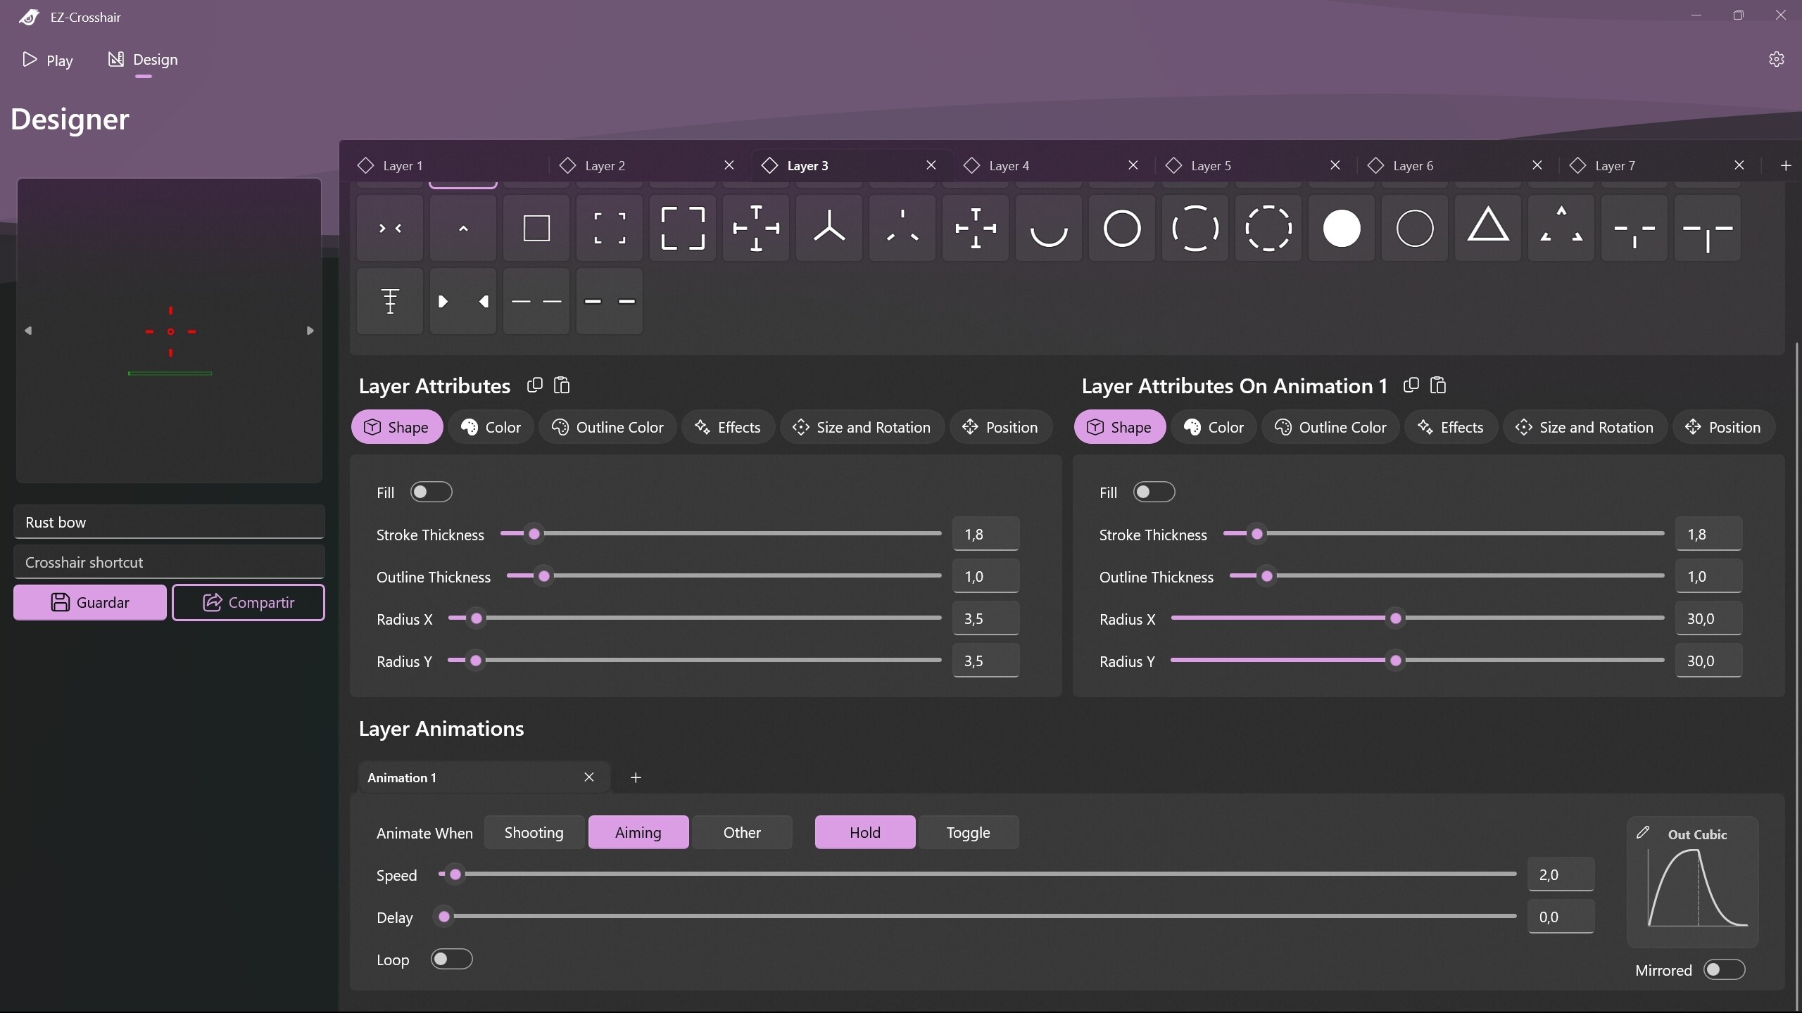Enable the Fill toggle in Layer Attributes

click(430, 492)
